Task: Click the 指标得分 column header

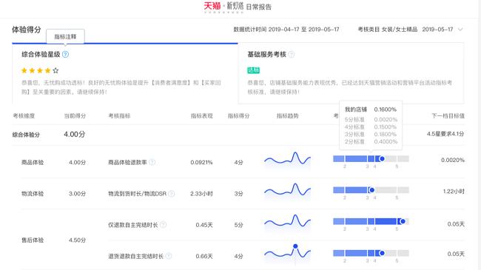Action: (x=238, y=115)
